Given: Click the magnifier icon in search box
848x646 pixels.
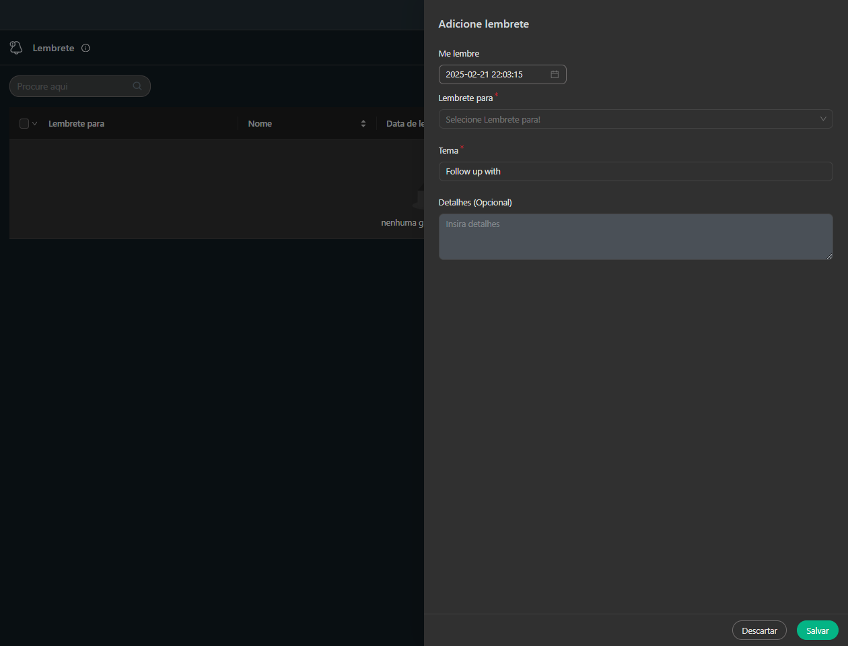Looking at the screenshot, I should tap(137, 86).
